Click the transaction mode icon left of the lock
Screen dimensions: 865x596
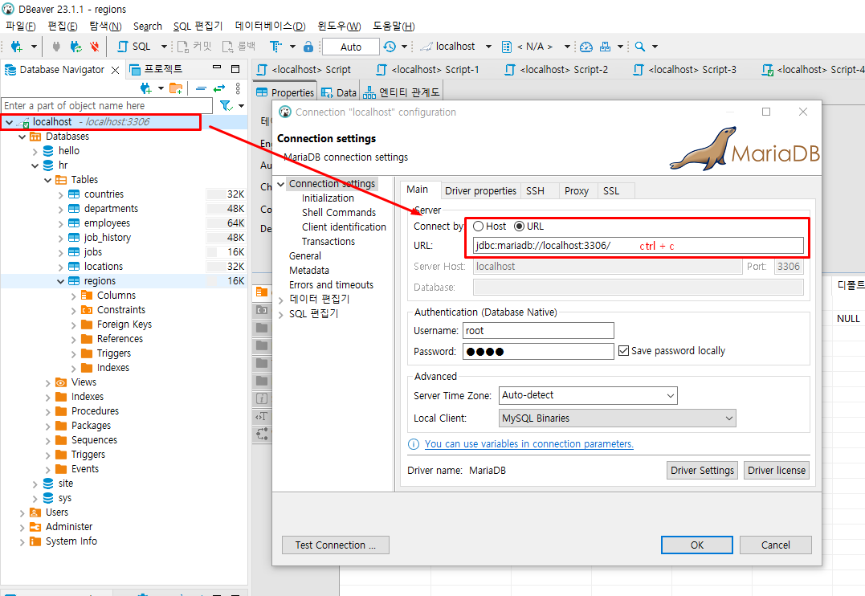coord(275,47)
